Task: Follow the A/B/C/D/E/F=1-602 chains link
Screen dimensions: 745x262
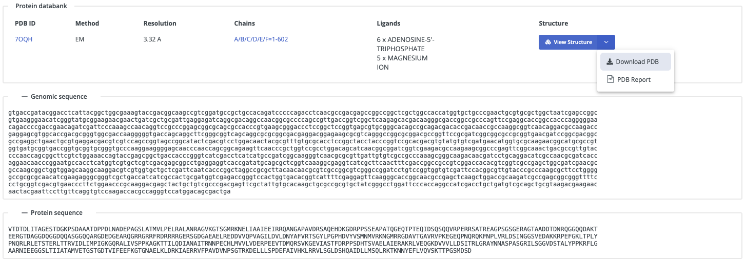Action: coord(261,39)
